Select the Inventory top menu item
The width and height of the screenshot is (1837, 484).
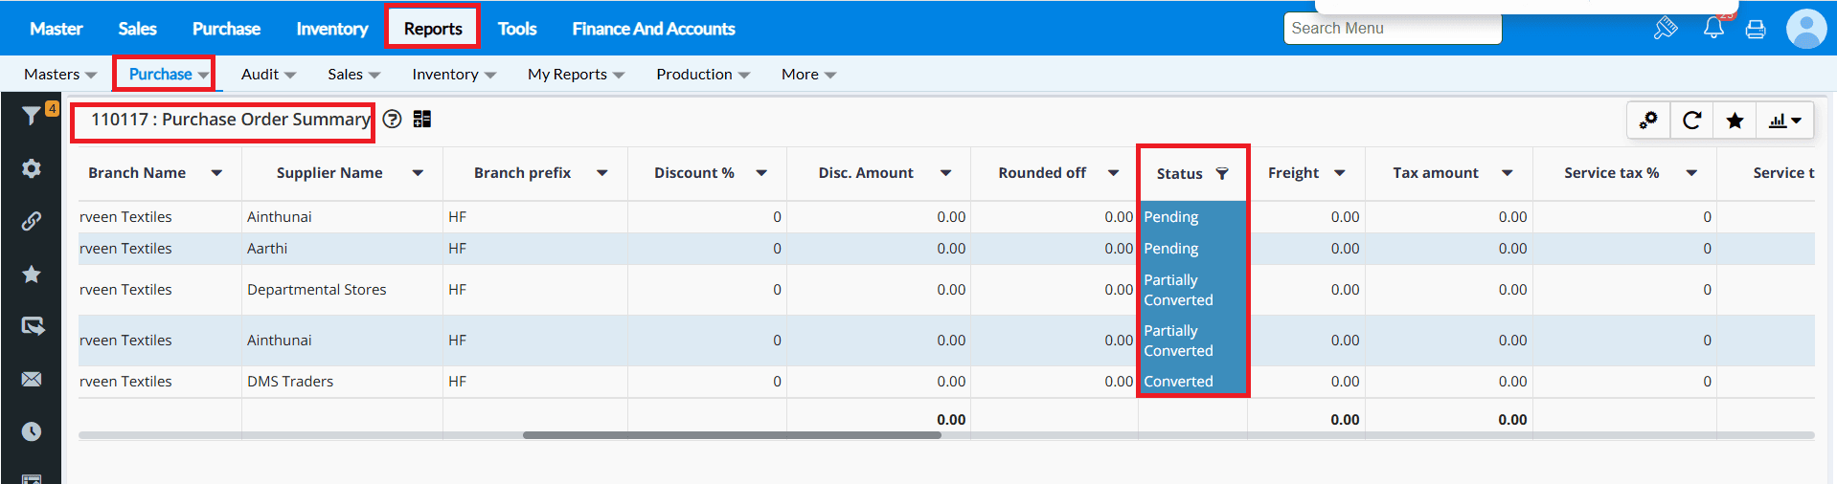[x=331, y=29]
